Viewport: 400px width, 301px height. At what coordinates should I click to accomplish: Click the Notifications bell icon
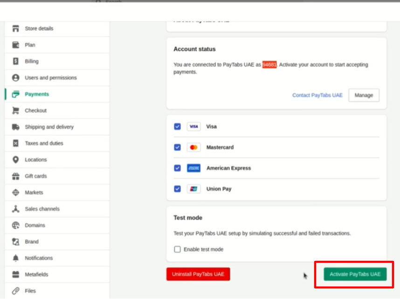tap(15, 258)
